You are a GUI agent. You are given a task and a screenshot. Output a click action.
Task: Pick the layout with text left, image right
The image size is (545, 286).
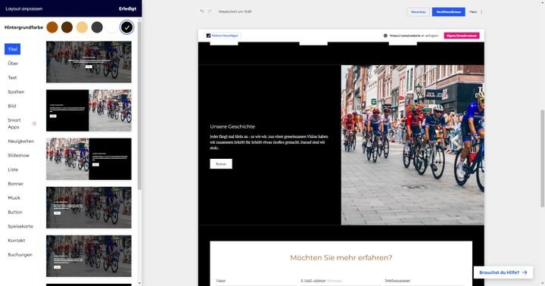tap(89, 110)
